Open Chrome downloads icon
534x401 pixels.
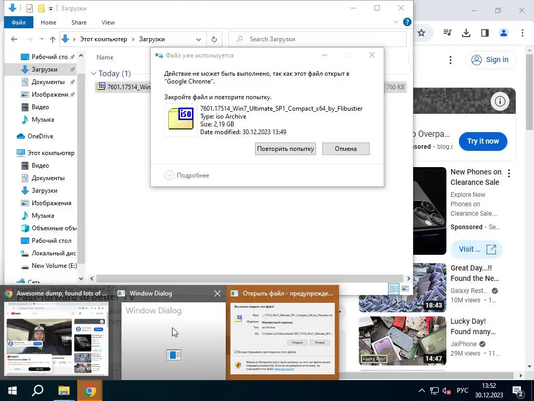point(466,33)
